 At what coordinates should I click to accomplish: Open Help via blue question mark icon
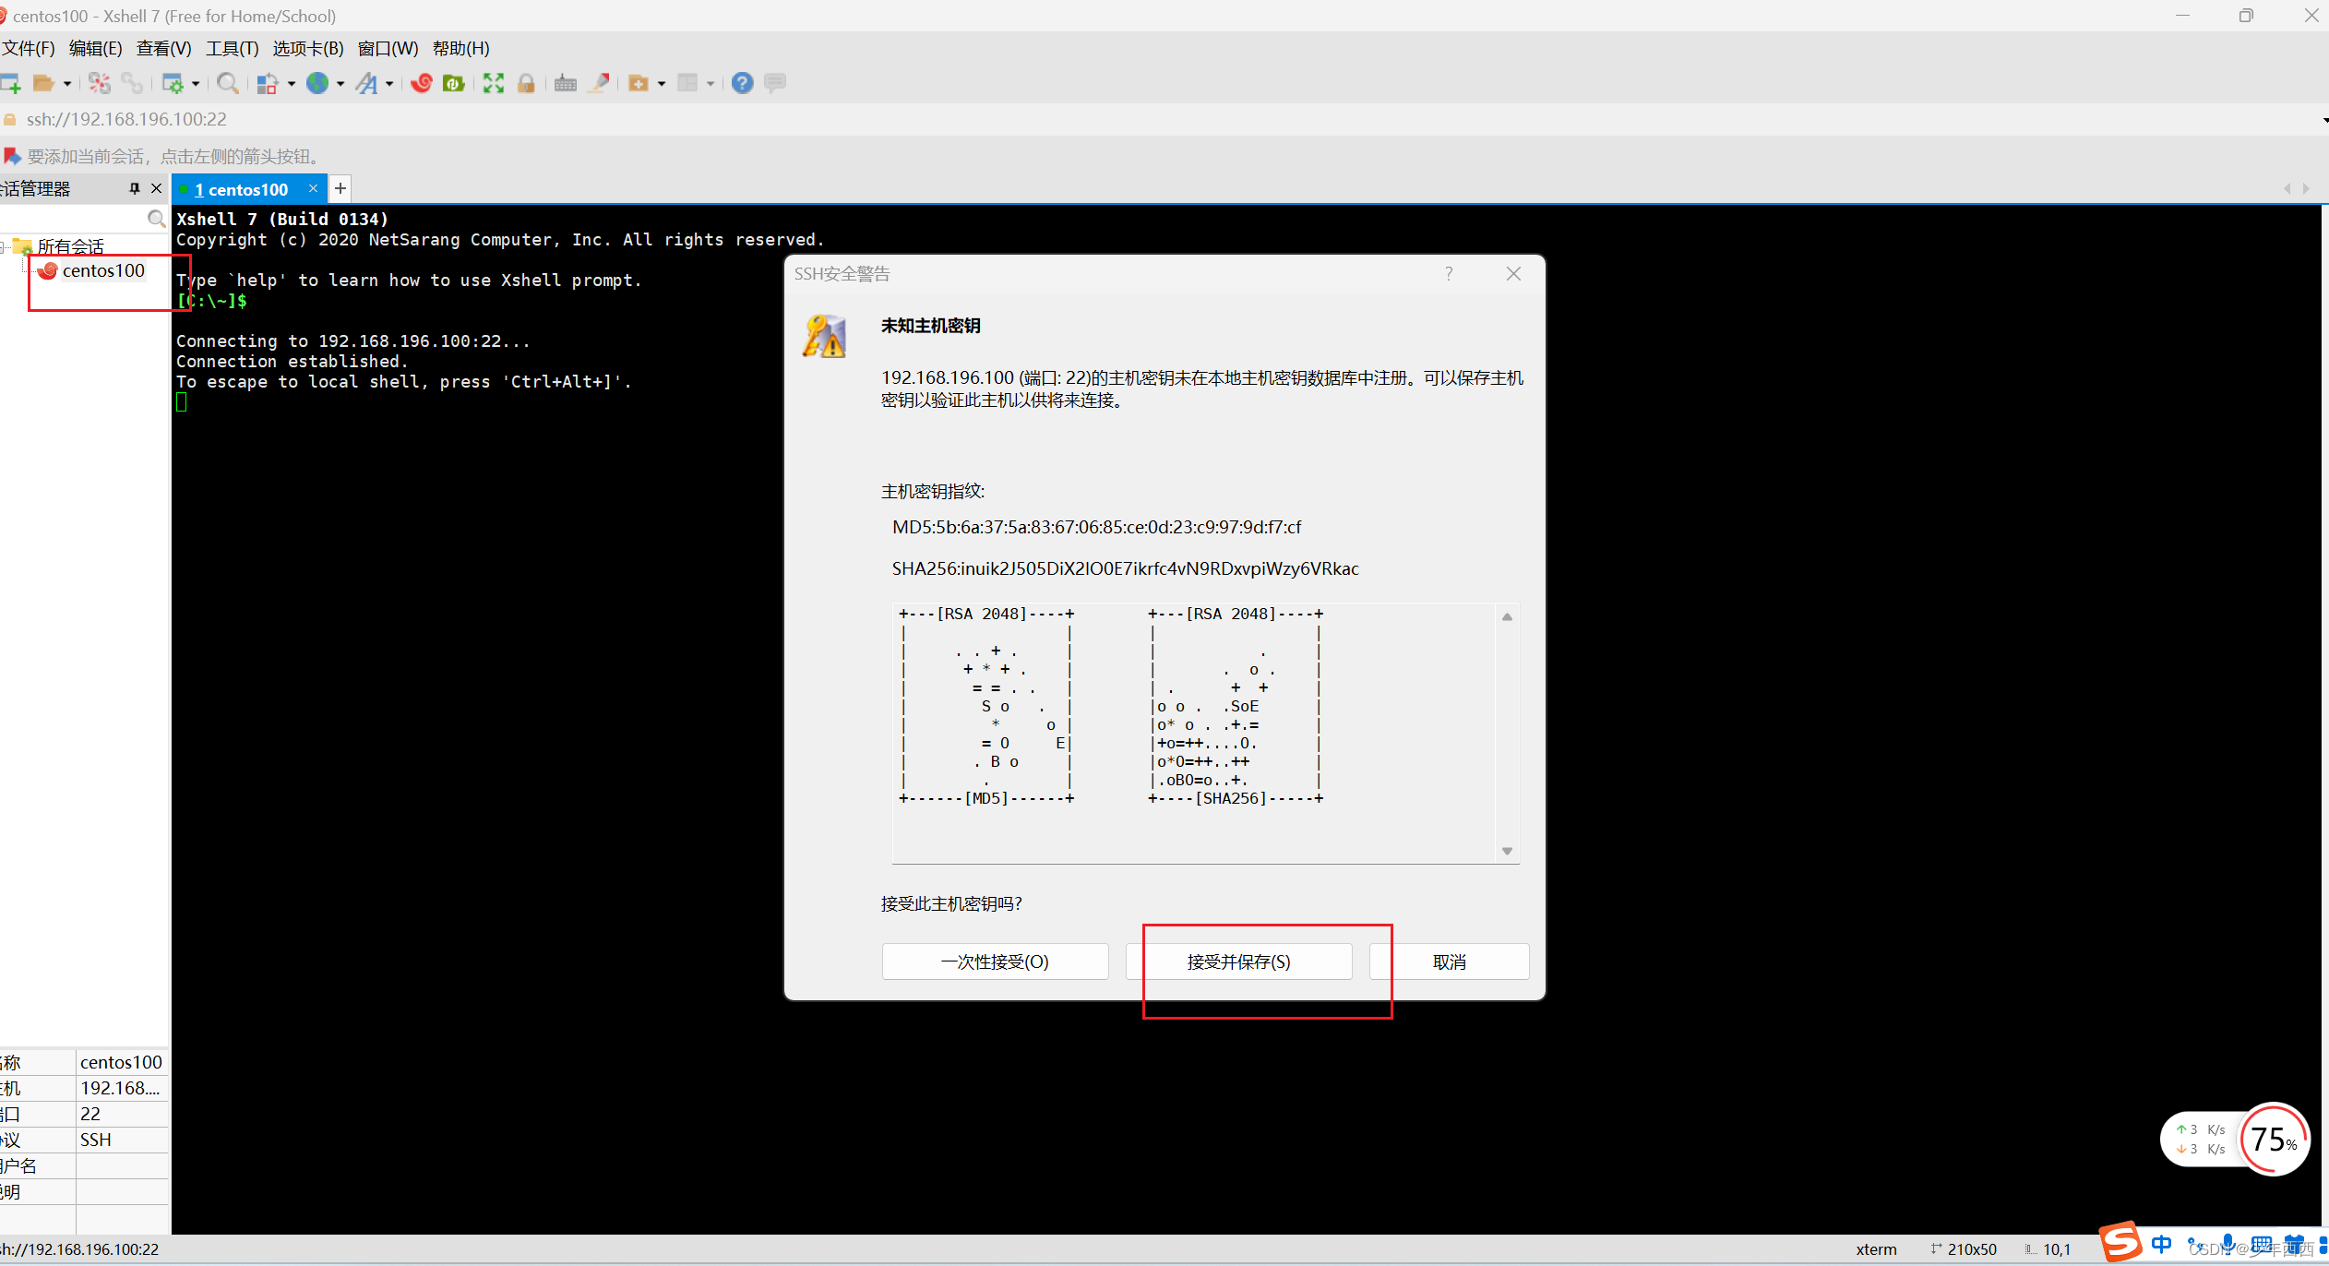tap(743, 84)
